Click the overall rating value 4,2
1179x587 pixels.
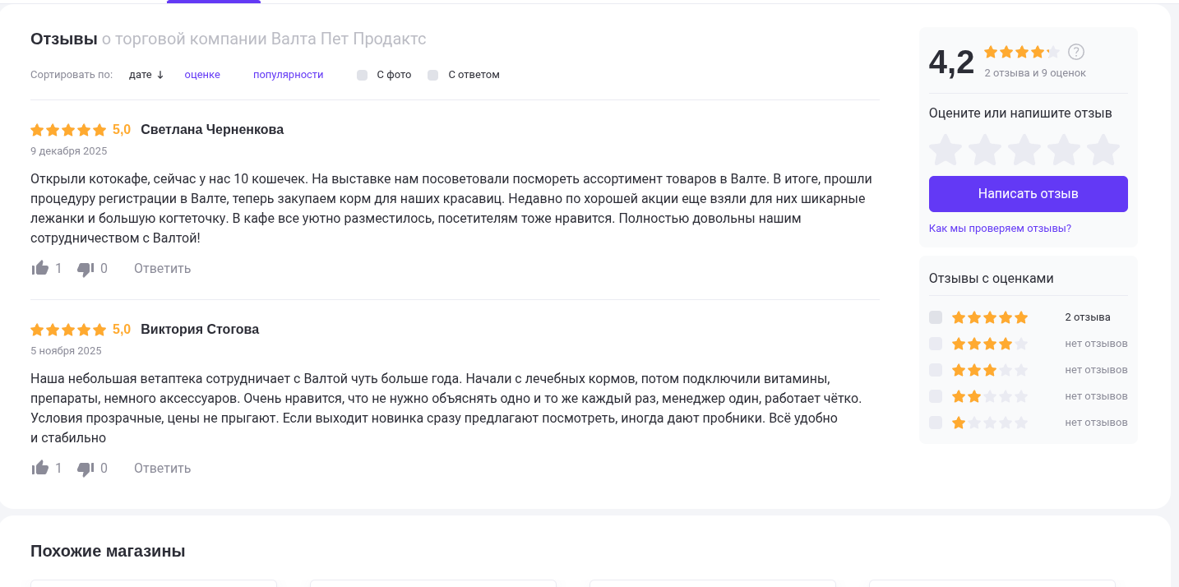(951, 62)
